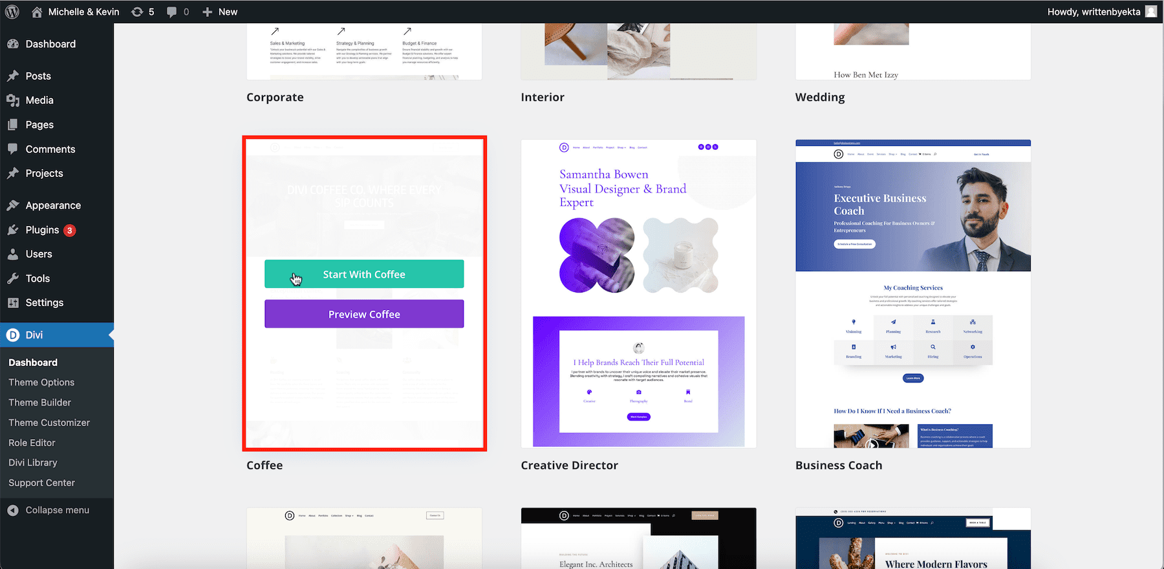Click Preview Coffee button
This screenshot has height=569, width=1164.
[x=364, y=314]
